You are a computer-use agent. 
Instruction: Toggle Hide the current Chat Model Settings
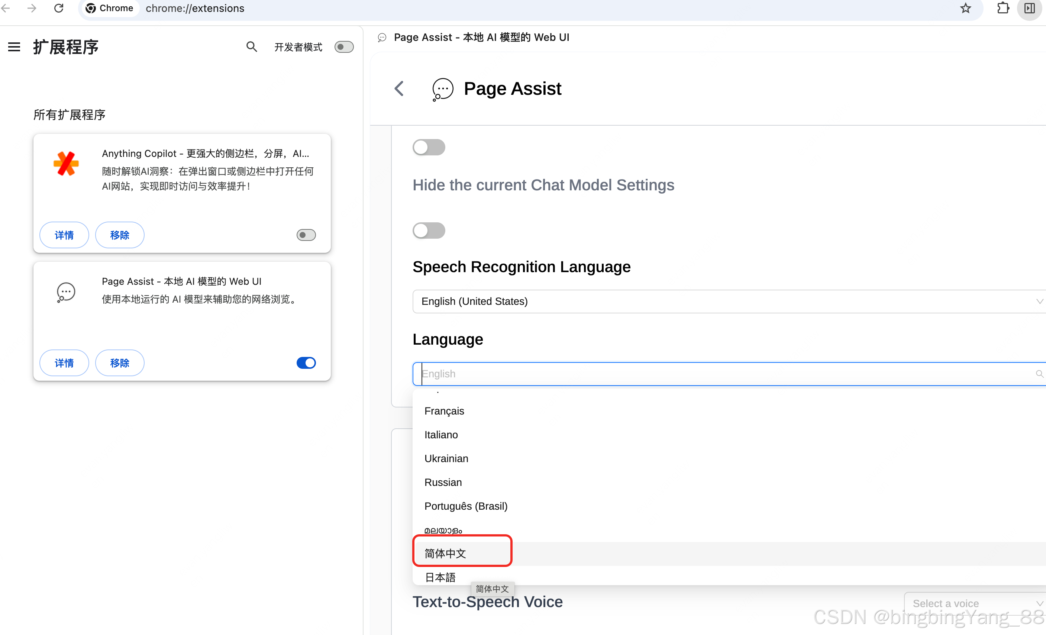click(x=429, y=231)
